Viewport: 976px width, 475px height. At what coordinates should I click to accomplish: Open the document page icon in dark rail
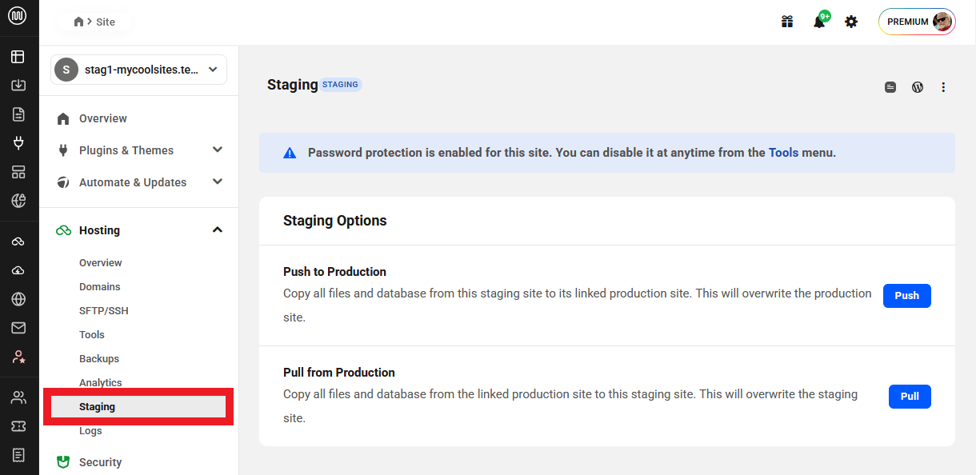(18, 114)
